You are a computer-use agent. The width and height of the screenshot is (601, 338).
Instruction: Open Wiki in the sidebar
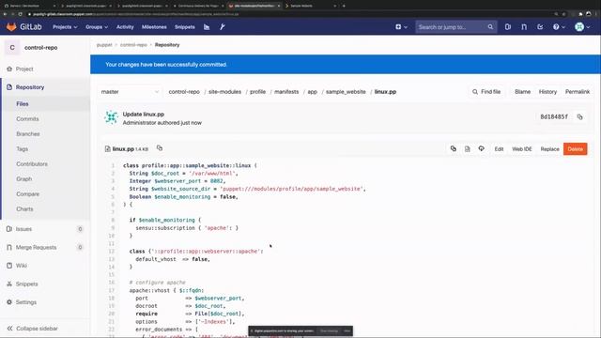coord(22,266)
